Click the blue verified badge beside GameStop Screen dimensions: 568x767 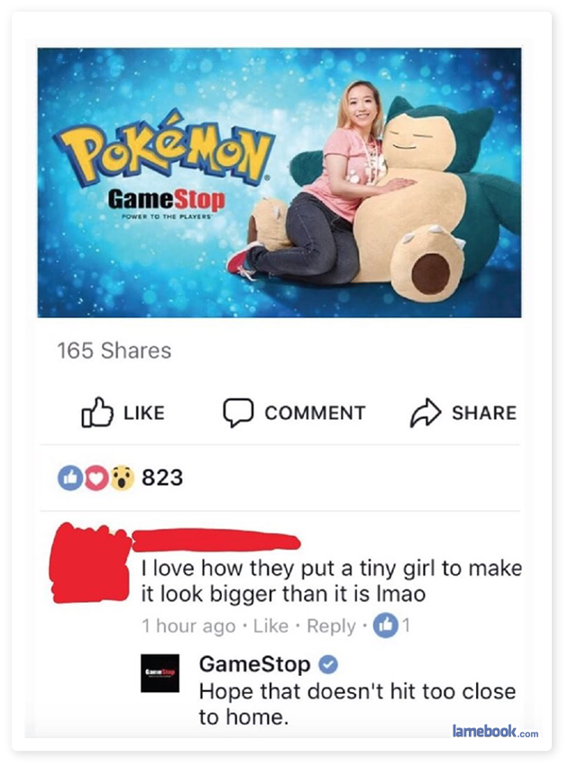[328, 665]
